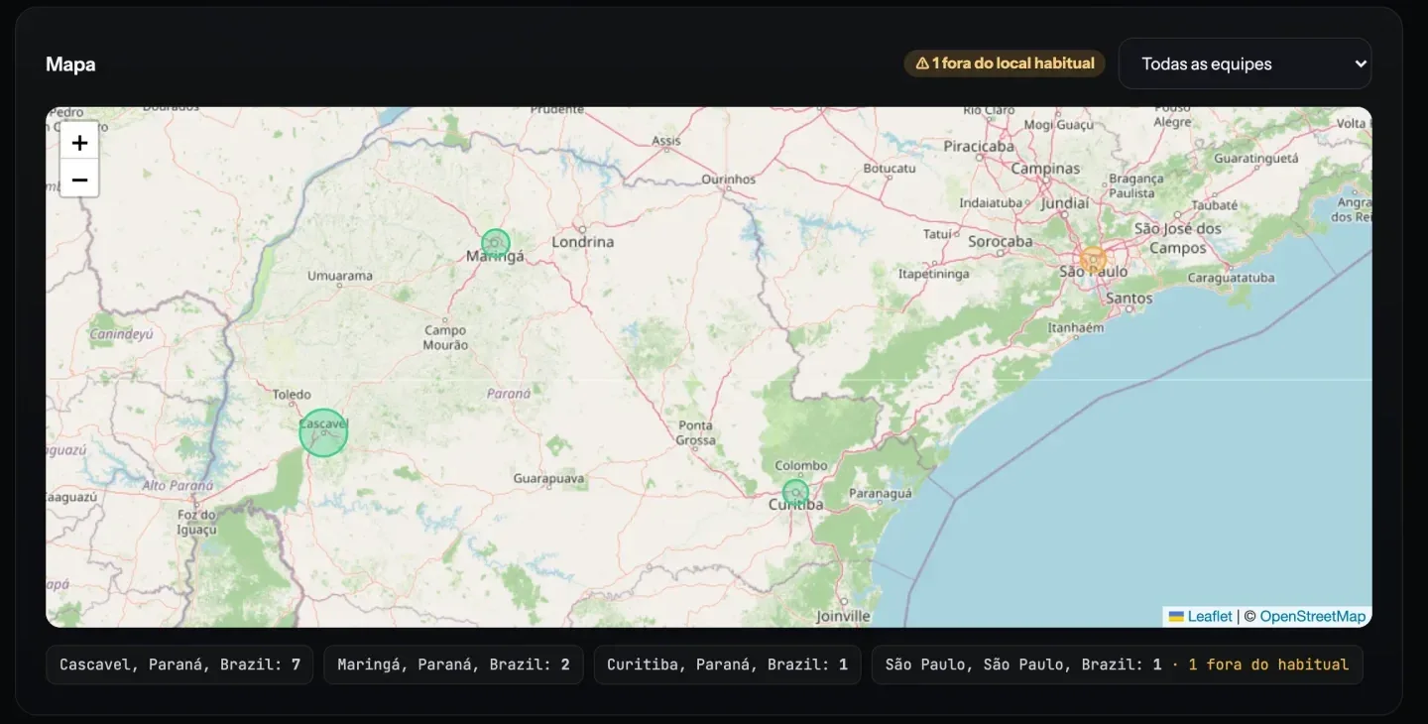Viewport: 1428px width, 724px height.
Task: Click the Ourinhos label on the map
Action: [729, 180]
